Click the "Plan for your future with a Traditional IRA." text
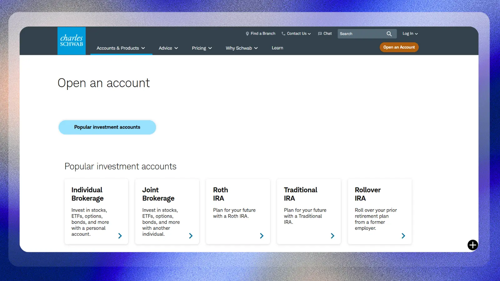 point(305,216)
